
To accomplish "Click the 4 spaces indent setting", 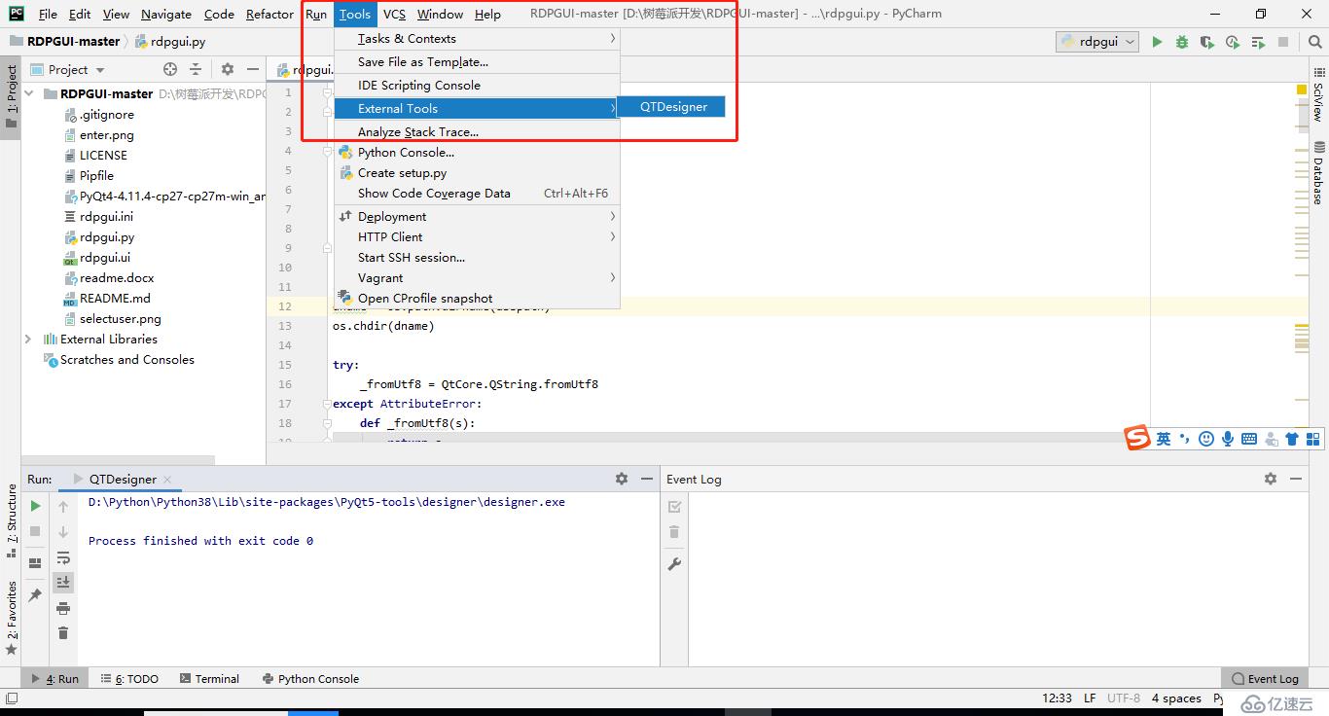I will click(x=1175, y=698).
